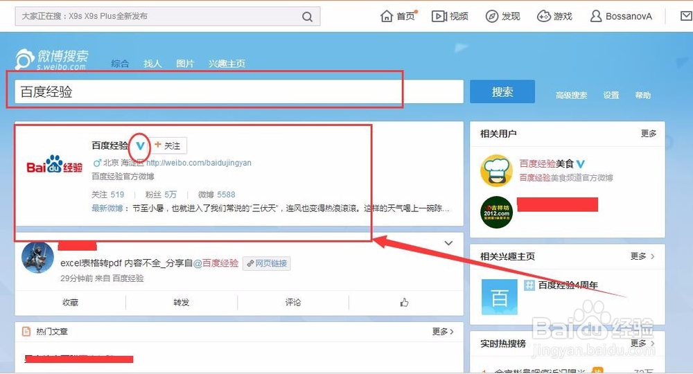Viewport: 693px width, 374px height.
Task: Click the top search box with X9s text
Action: pos(167,17)
